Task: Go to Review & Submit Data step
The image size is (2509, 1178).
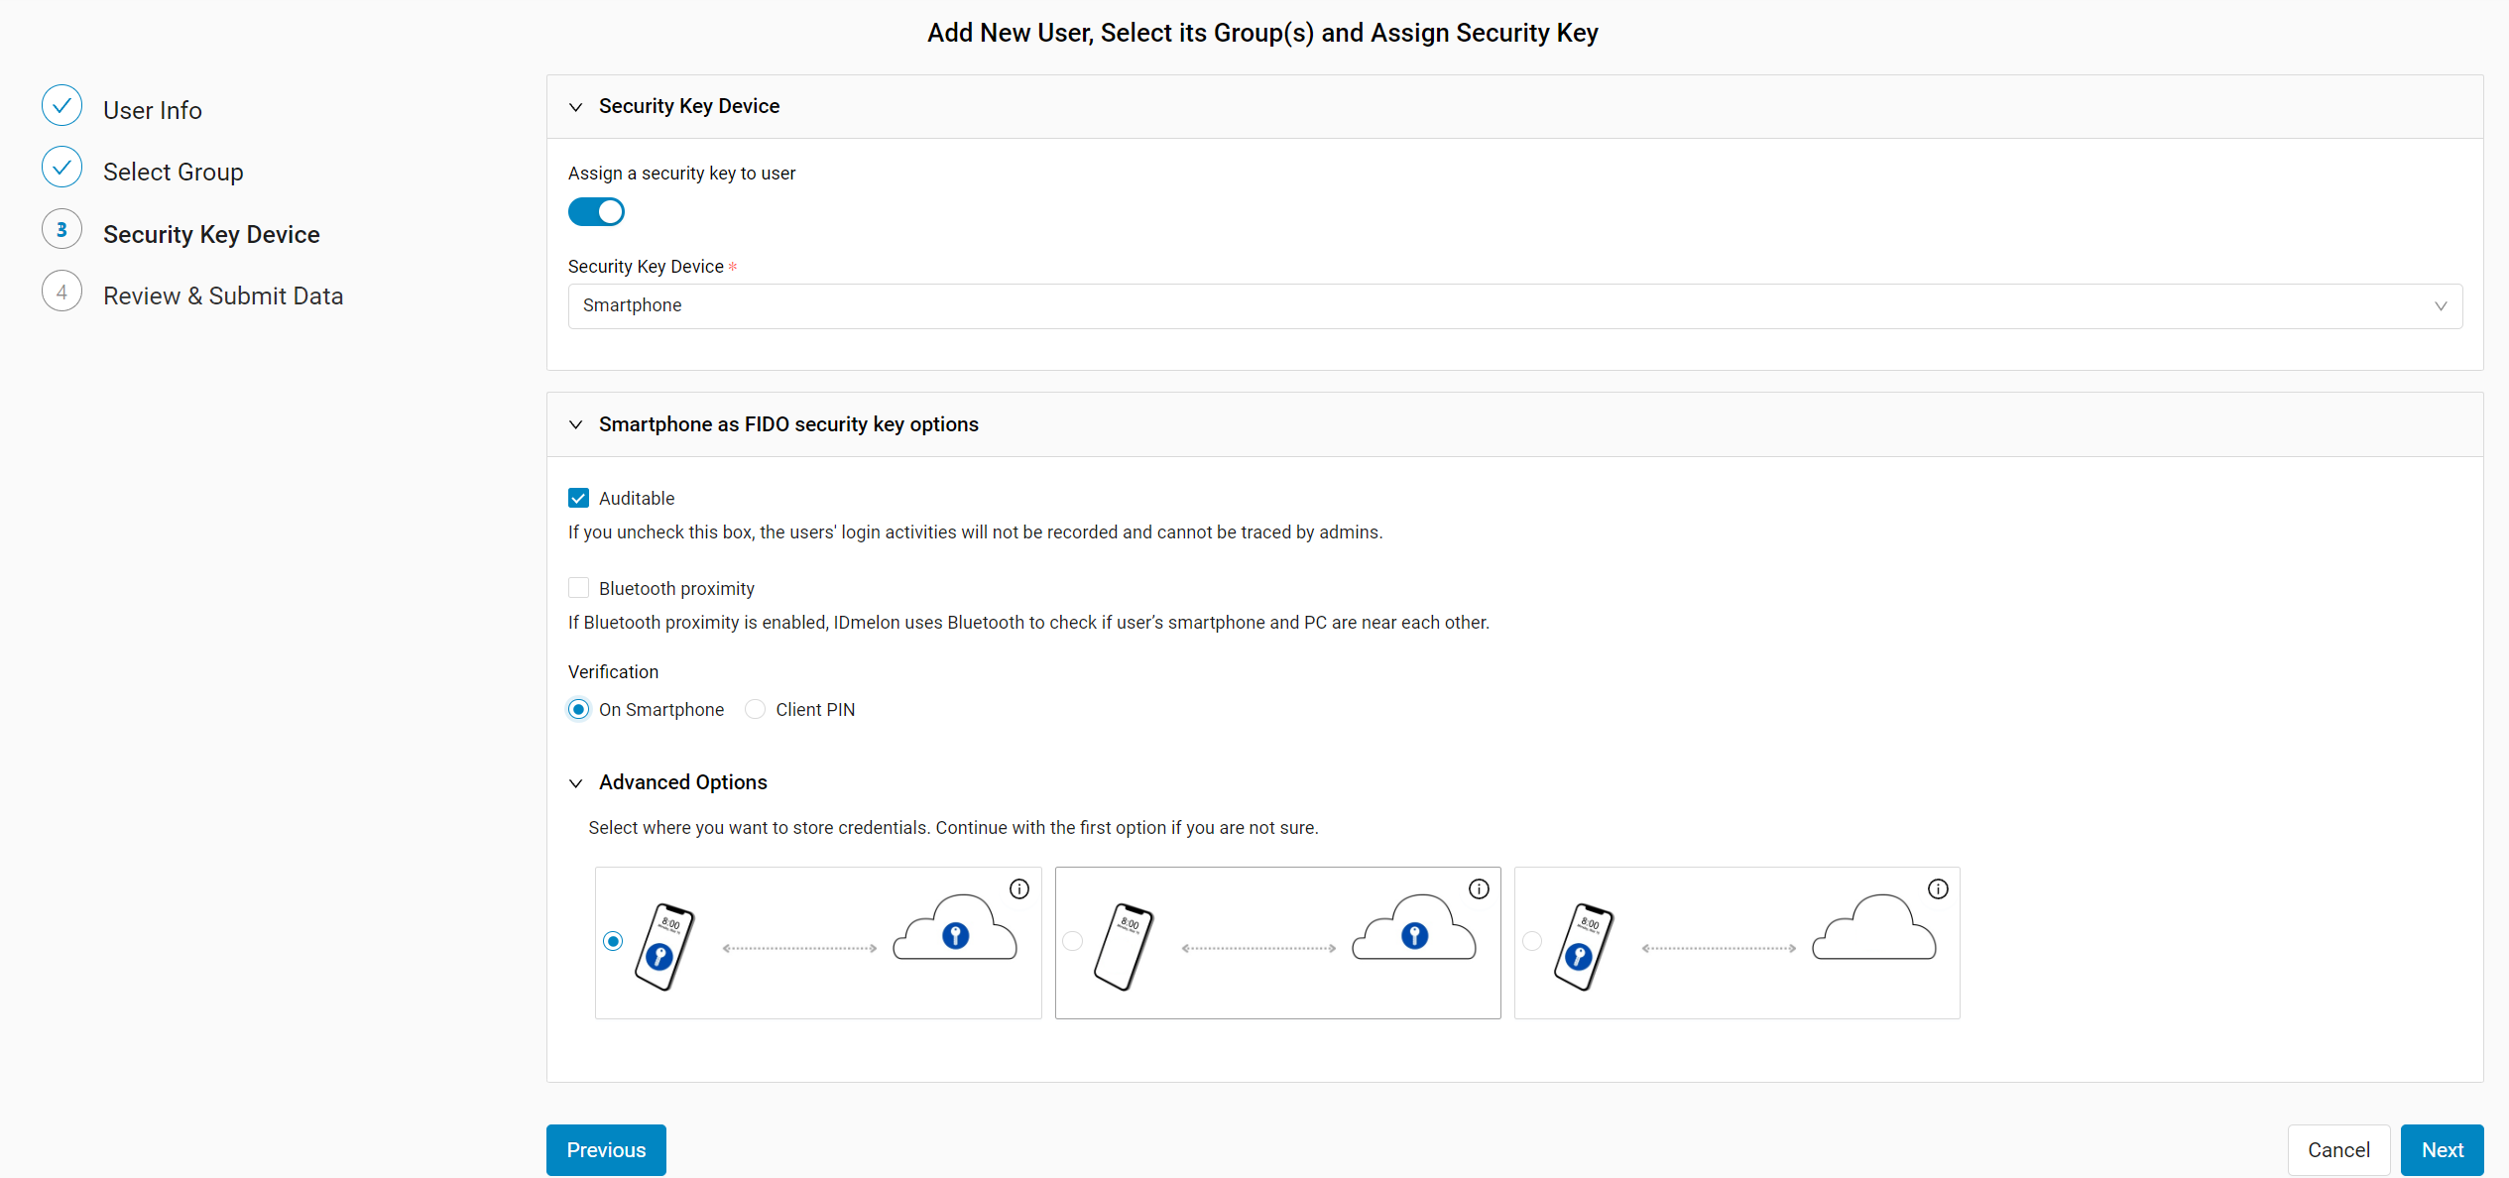Action: click(x=223, y=295)
